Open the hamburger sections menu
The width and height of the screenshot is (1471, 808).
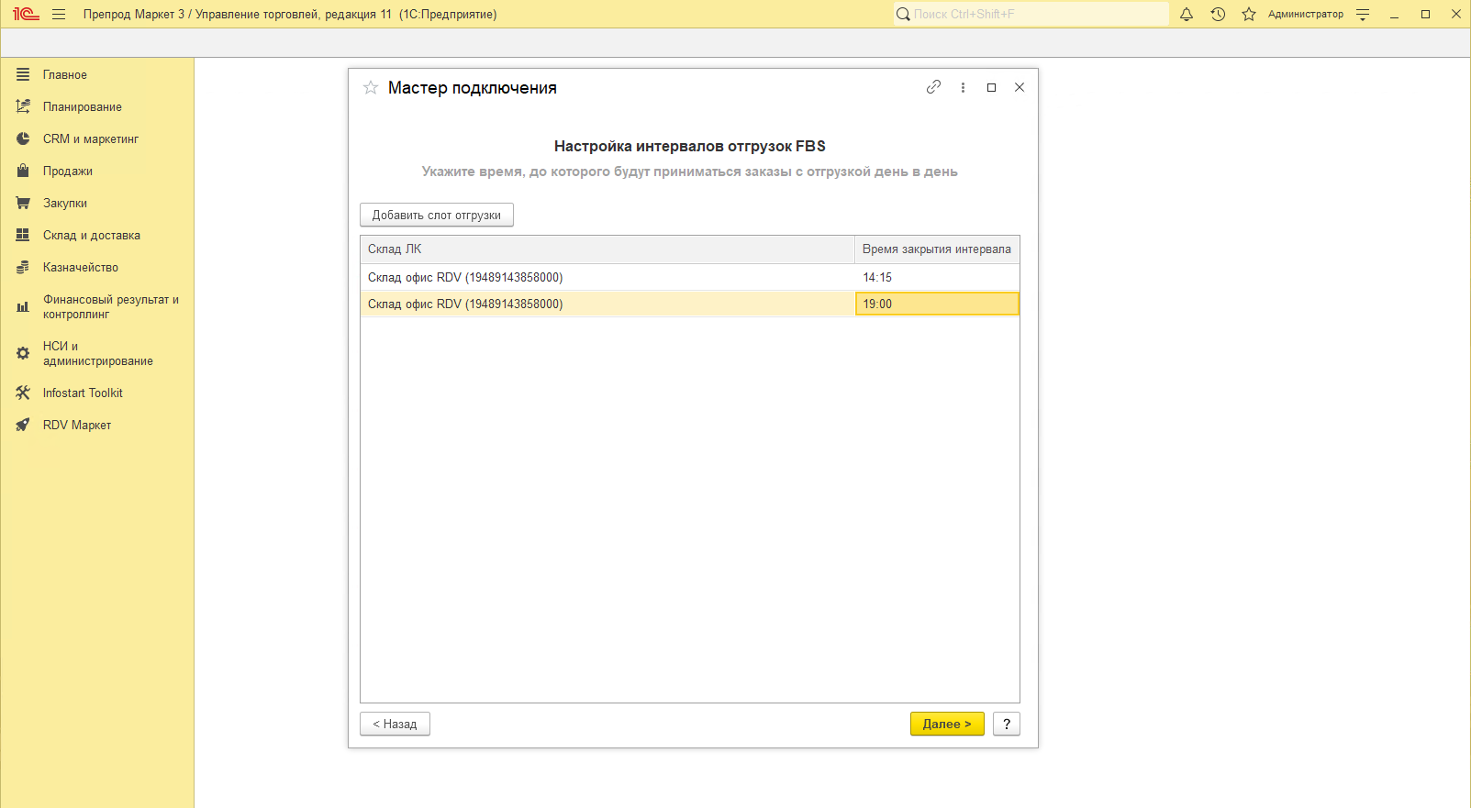click(59, 15)
